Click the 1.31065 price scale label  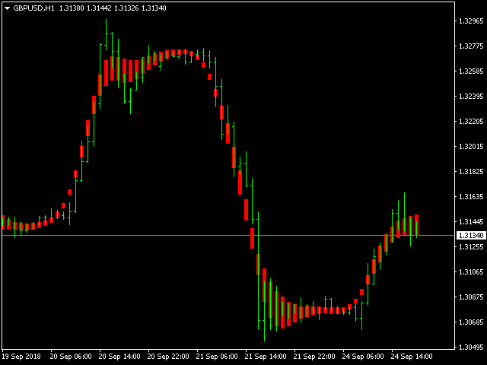[471, 272]
